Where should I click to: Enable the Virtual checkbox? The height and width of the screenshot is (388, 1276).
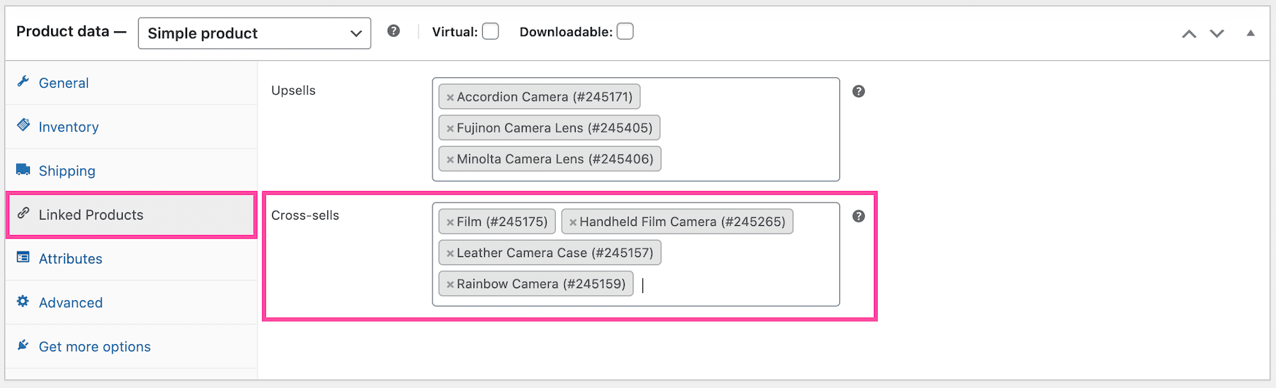pyautogui.click(x=491, y=32)
